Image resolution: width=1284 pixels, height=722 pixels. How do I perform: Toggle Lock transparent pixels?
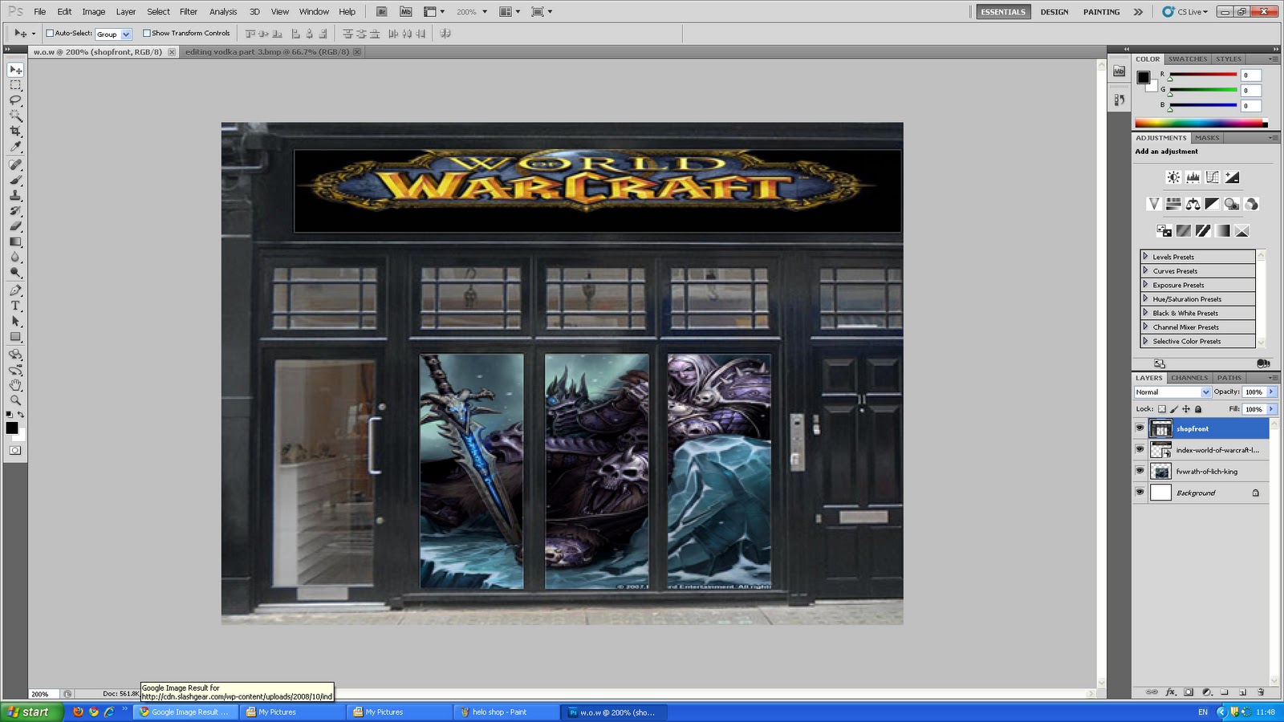click(1161, 409)
